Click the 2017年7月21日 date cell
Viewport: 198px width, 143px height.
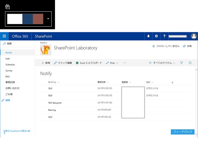click(x=104, y=117)
